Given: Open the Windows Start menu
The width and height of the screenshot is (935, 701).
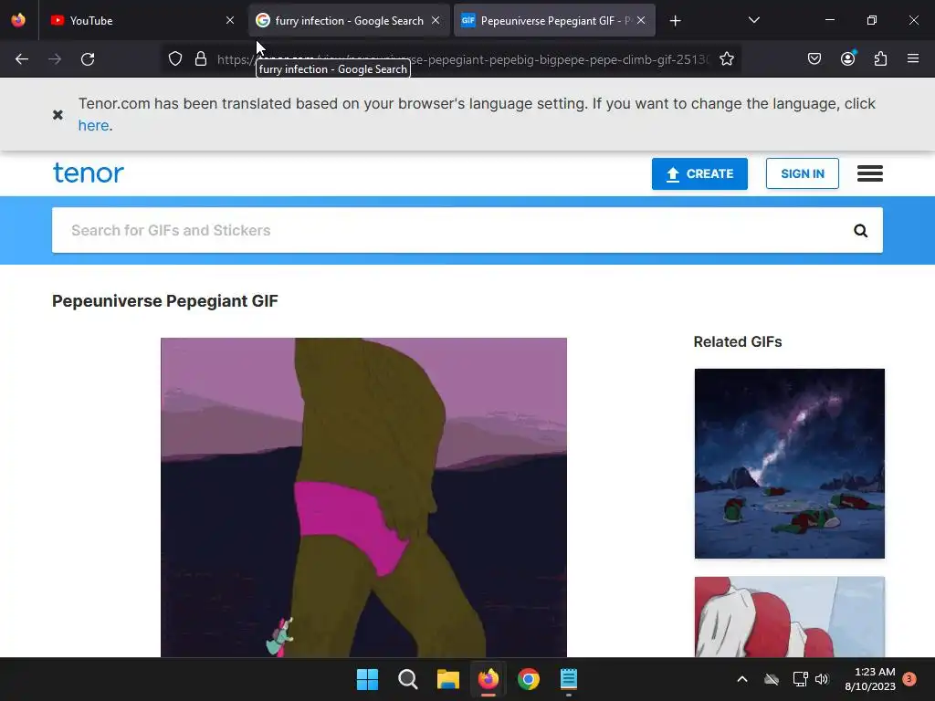Looking at the screenshot, I should [x=367, y=679].
